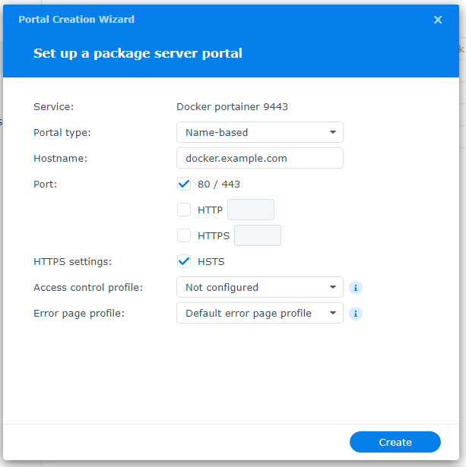Disable the HSTS checkbox
The width and height of the screenshot is (466, 467).
pos(184,261)
